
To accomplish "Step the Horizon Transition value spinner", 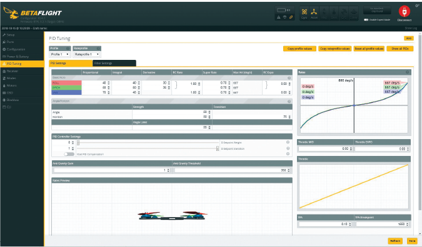I will [x=289, y=117].
